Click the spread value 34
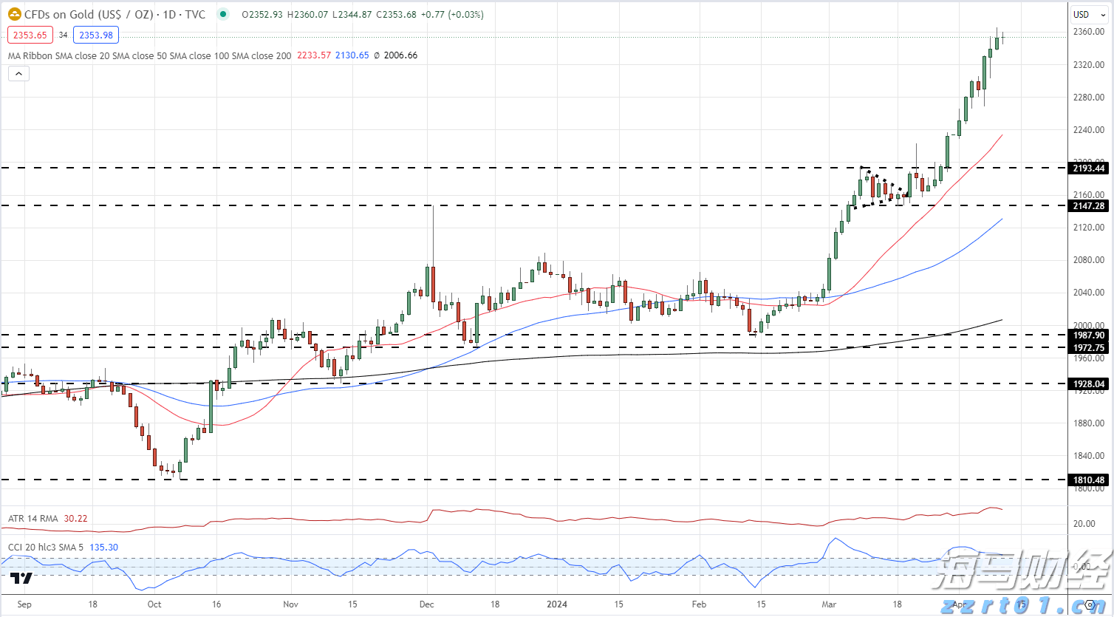Screen dimensions: 1114x617 tap(64, 35)
